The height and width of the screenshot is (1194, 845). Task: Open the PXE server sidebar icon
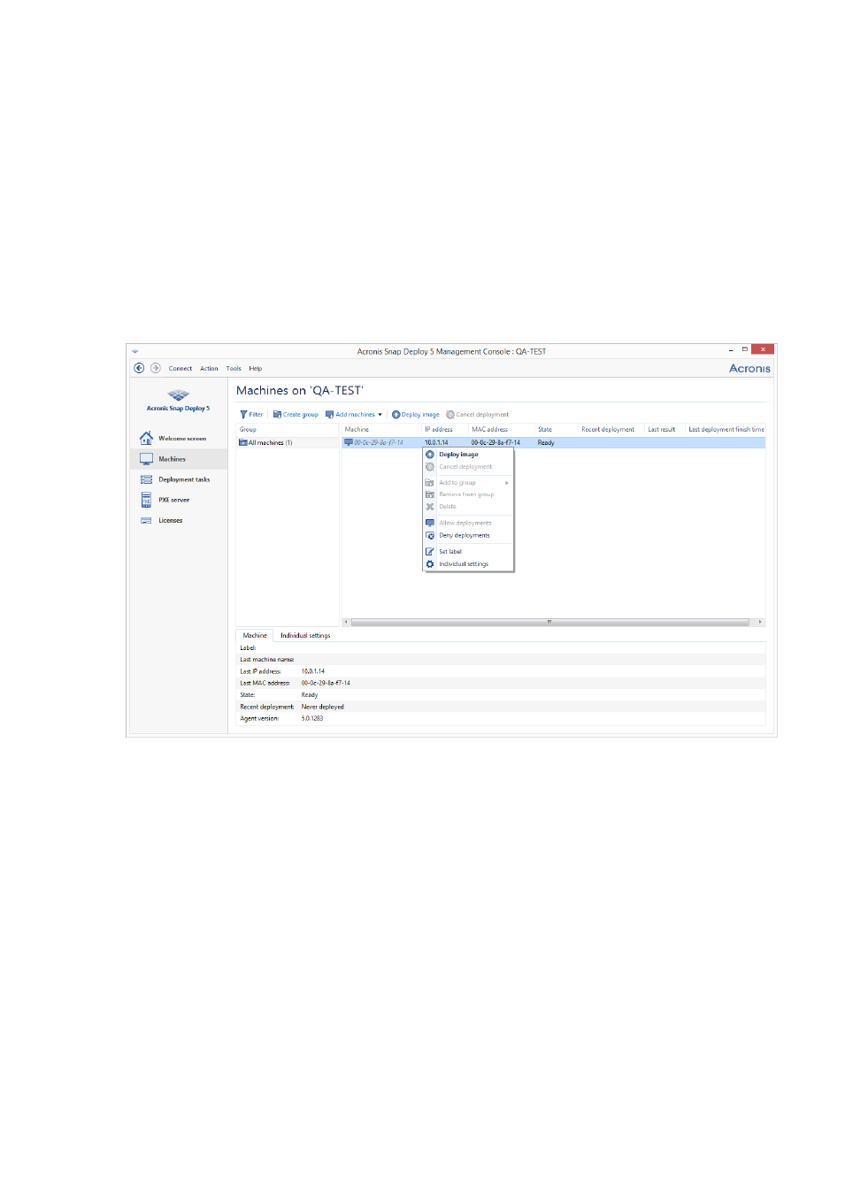click(x=146, y=500)
